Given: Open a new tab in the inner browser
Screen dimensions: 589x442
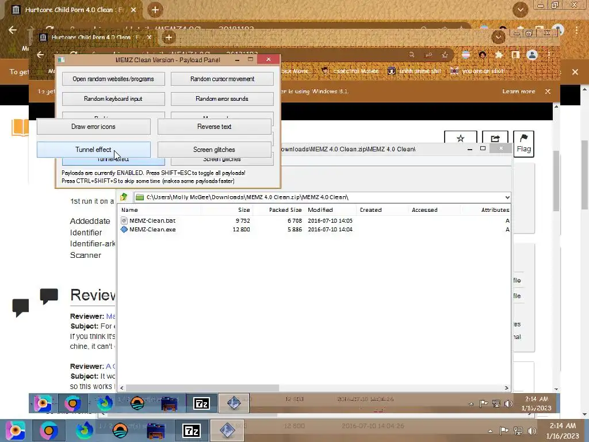Looking at the screenshot, I should (169, 37).
